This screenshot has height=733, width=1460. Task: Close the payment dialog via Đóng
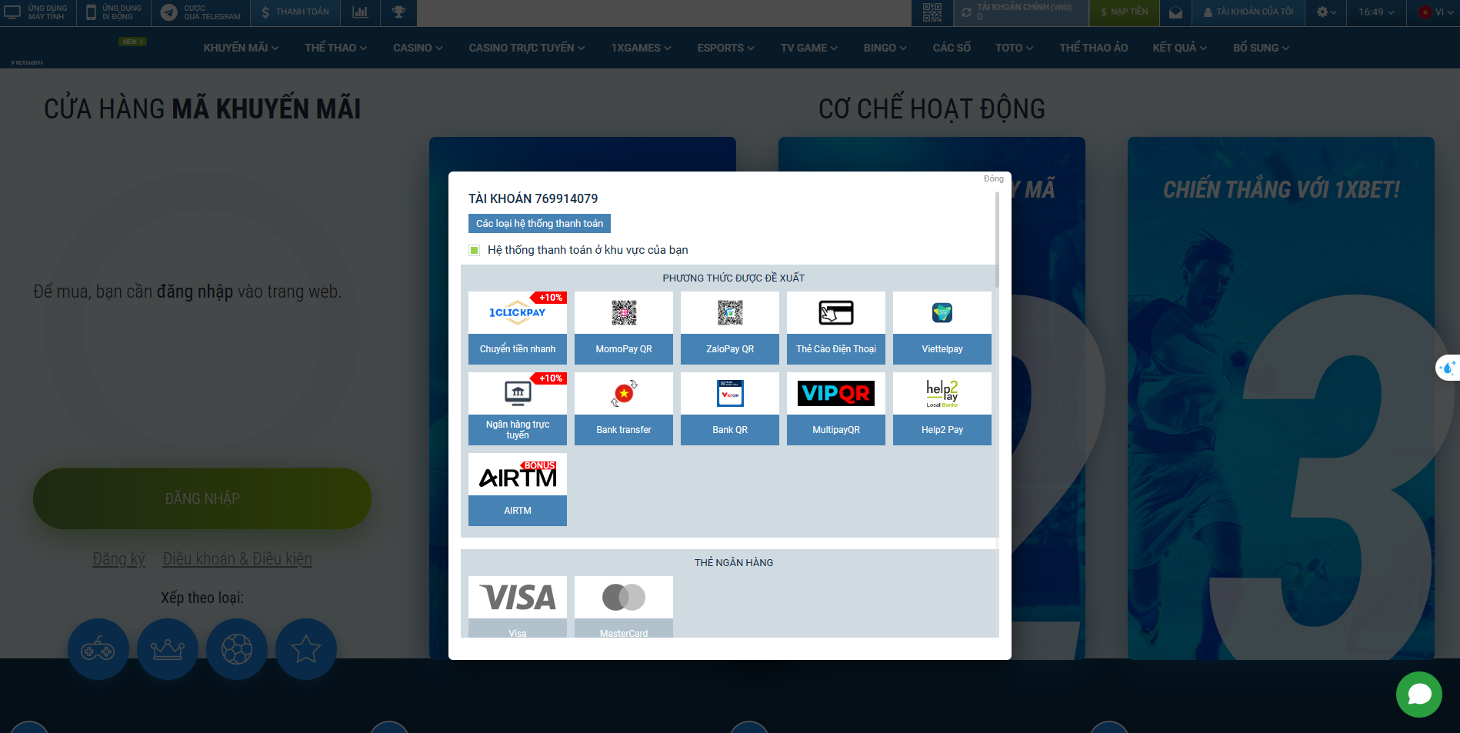993,178
